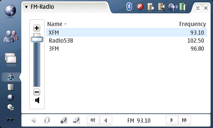Expand more apps with sidebar double arrow

pos(11,120)
